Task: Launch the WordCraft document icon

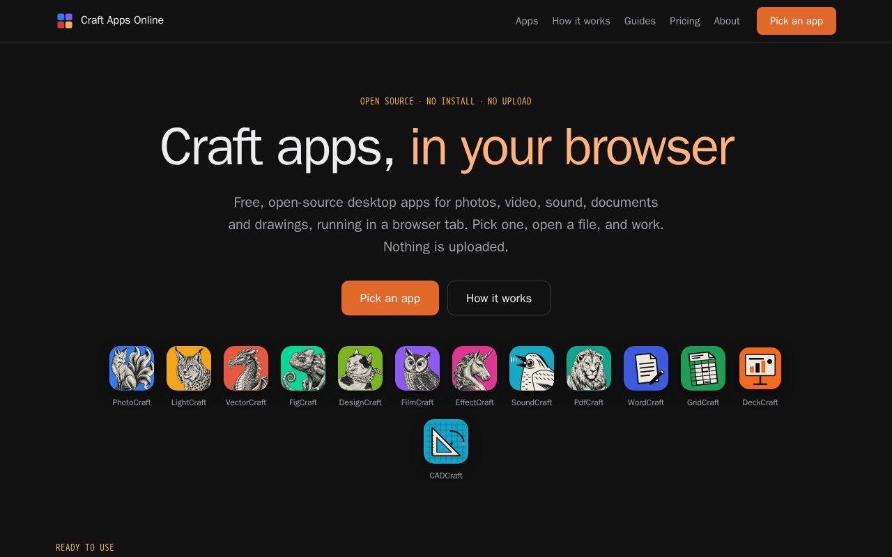Action: [646, 368]
